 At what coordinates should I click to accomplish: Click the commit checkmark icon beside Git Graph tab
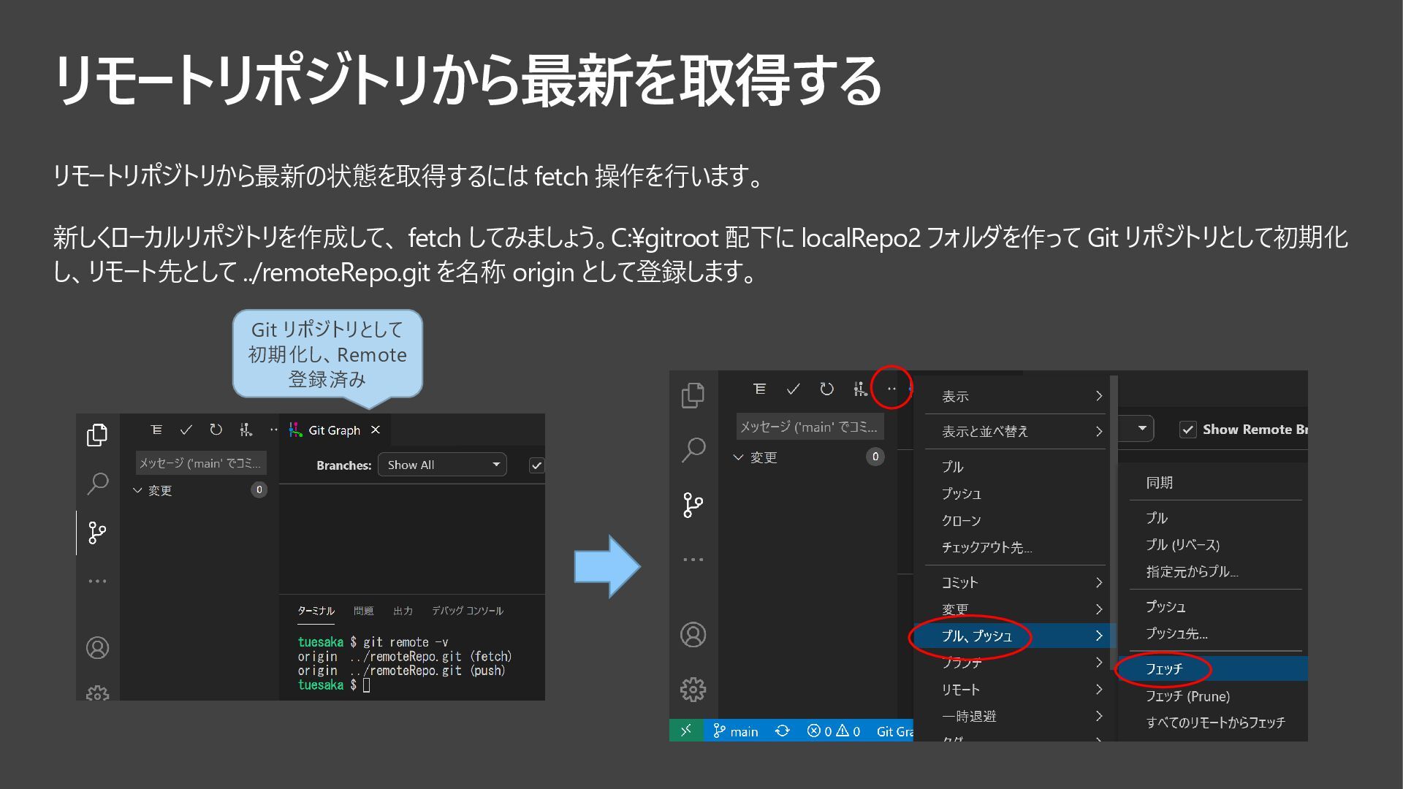pyautogui.click(x=186, y=430)
